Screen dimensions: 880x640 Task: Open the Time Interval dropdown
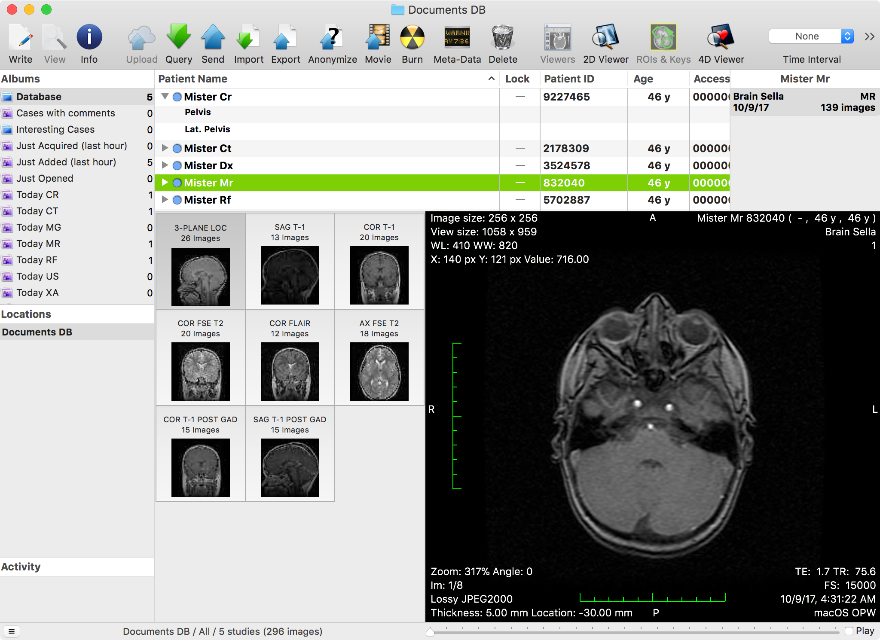pyautogui.click(x=811, y=37)
